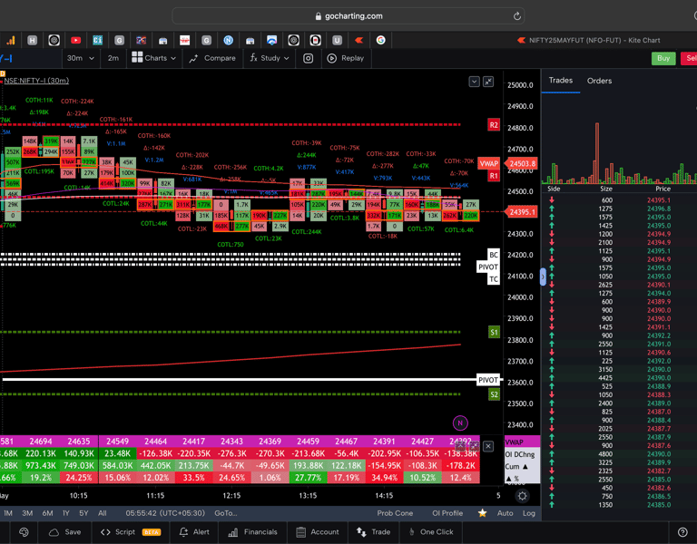
Task: Click the VWAP price label
Action: (x=488, y=163)
